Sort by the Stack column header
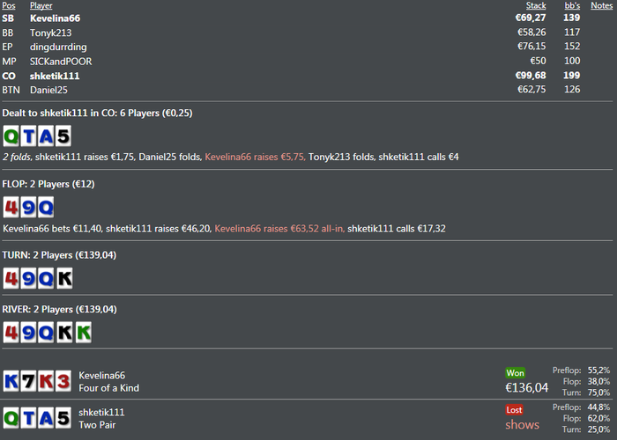 (x=535, y=5)
